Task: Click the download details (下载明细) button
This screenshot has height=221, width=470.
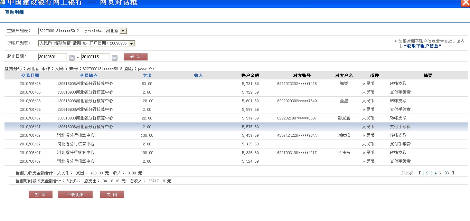Action: coord(75,195)
